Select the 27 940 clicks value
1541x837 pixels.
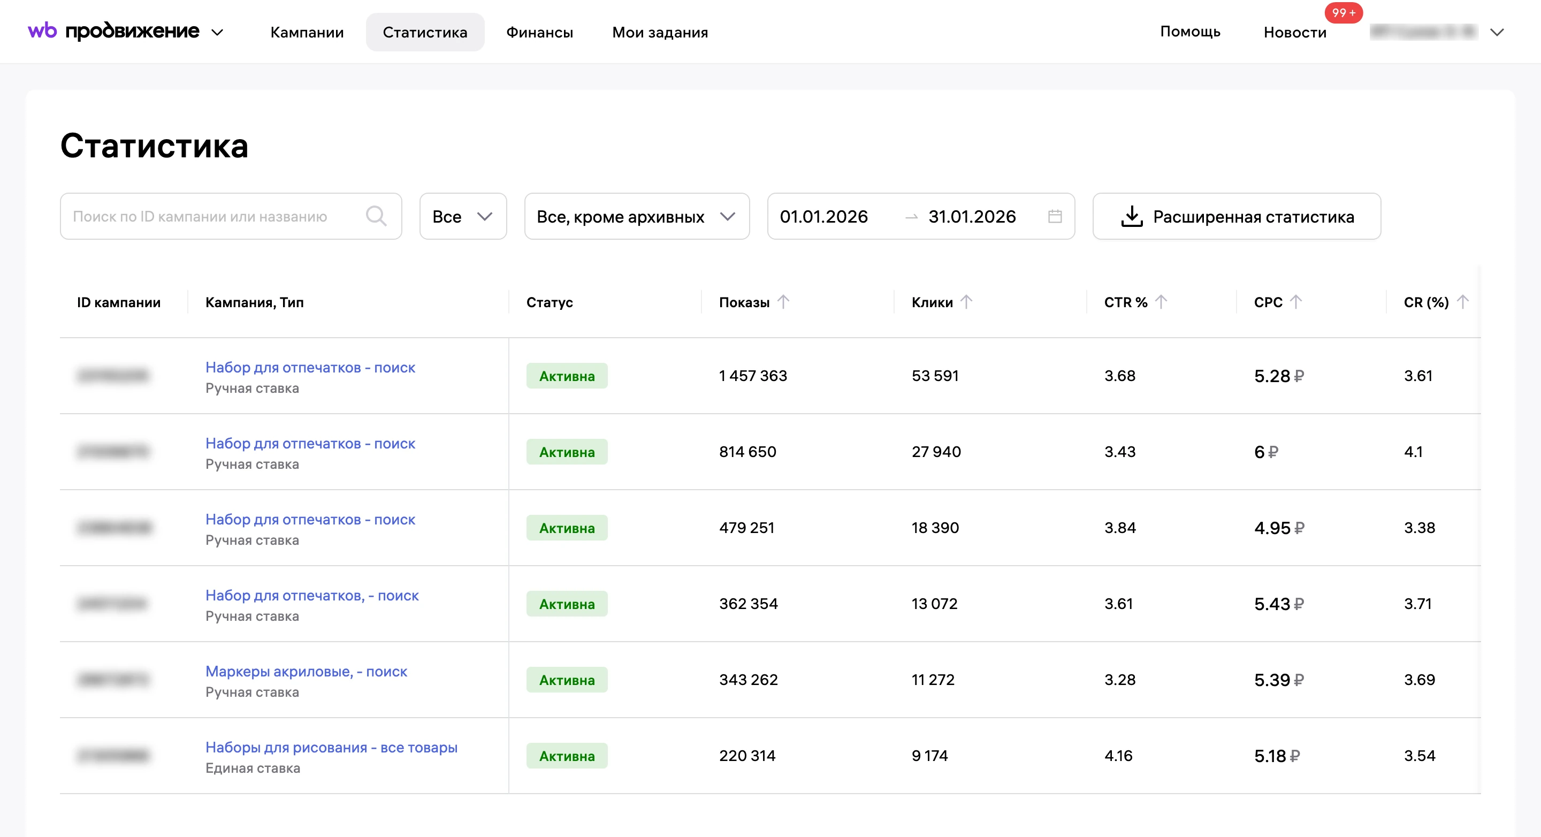coord(936,452)
